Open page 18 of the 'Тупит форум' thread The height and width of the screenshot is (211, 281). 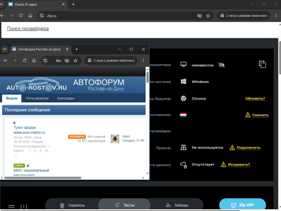point(46,151)
